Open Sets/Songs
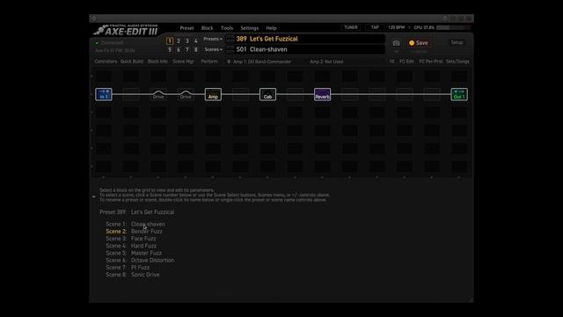 pos(457,62)
